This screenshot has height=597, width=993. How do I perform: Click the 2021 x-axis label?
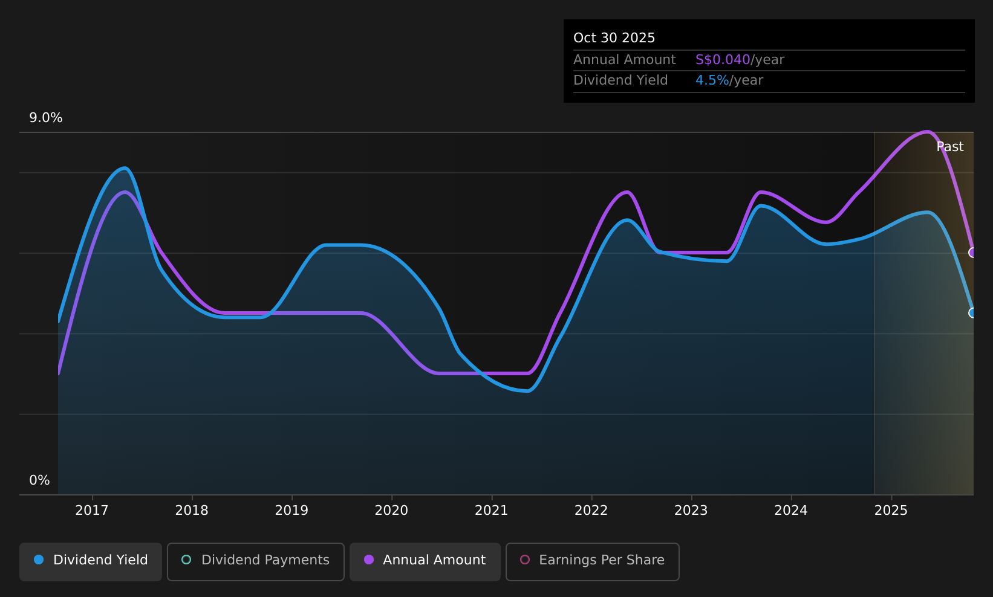click(x=491, y=511)
